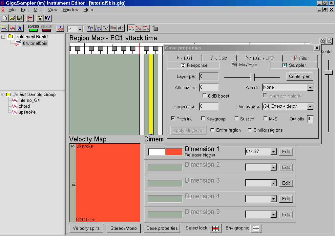Click the Layer pan slider handle
Screen dimensions: 335x236
click(x=253, y=77)
